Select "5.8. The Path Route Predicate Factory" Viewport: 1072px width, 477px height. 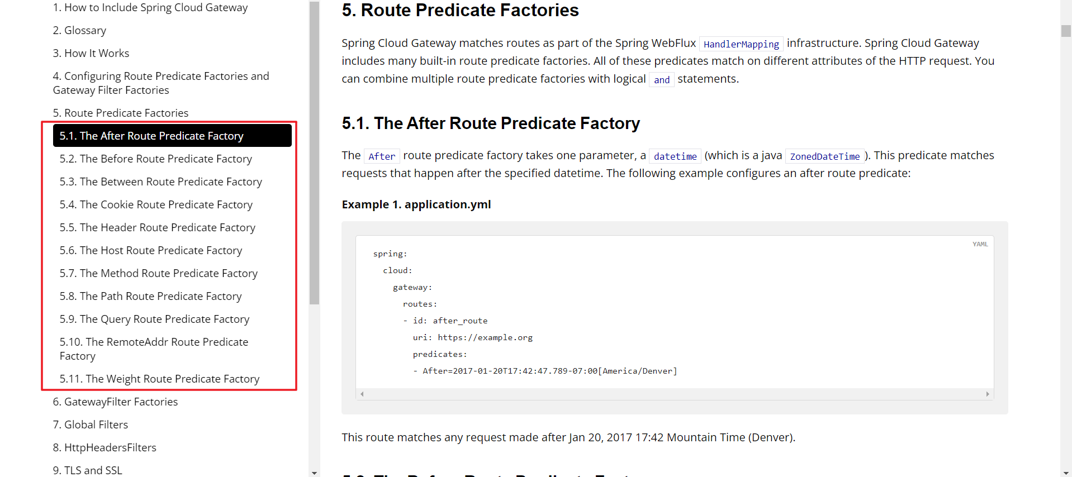coord(150,296)
